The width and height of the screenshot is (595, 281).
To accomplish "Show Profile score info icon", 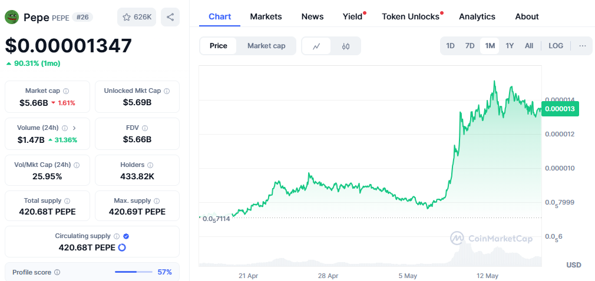I will coord(57,272).
